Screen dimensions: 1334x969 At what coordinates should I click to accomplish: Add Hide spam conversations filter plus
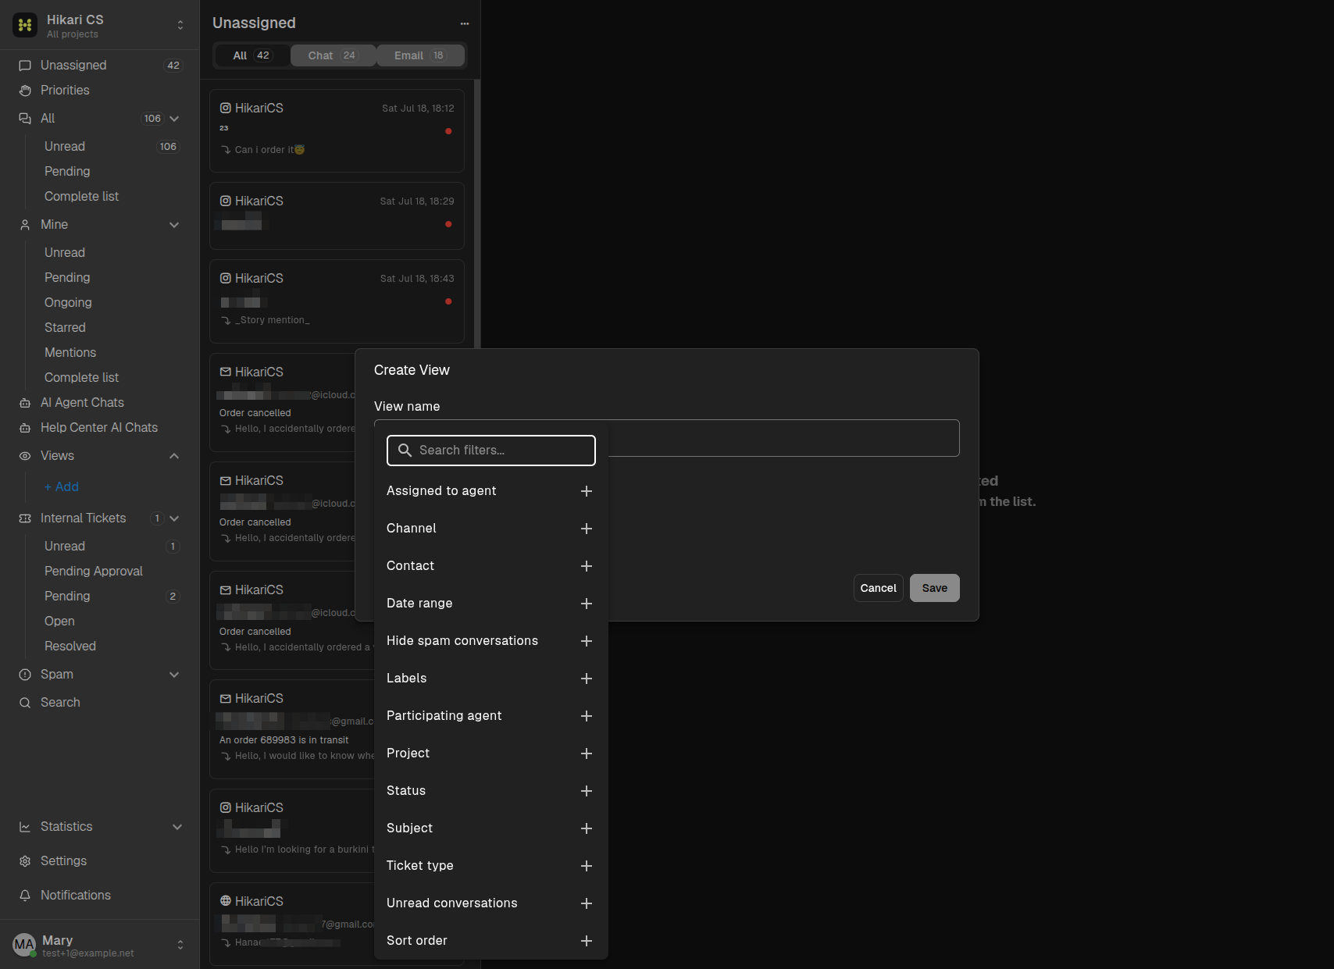tap(587, 641)
